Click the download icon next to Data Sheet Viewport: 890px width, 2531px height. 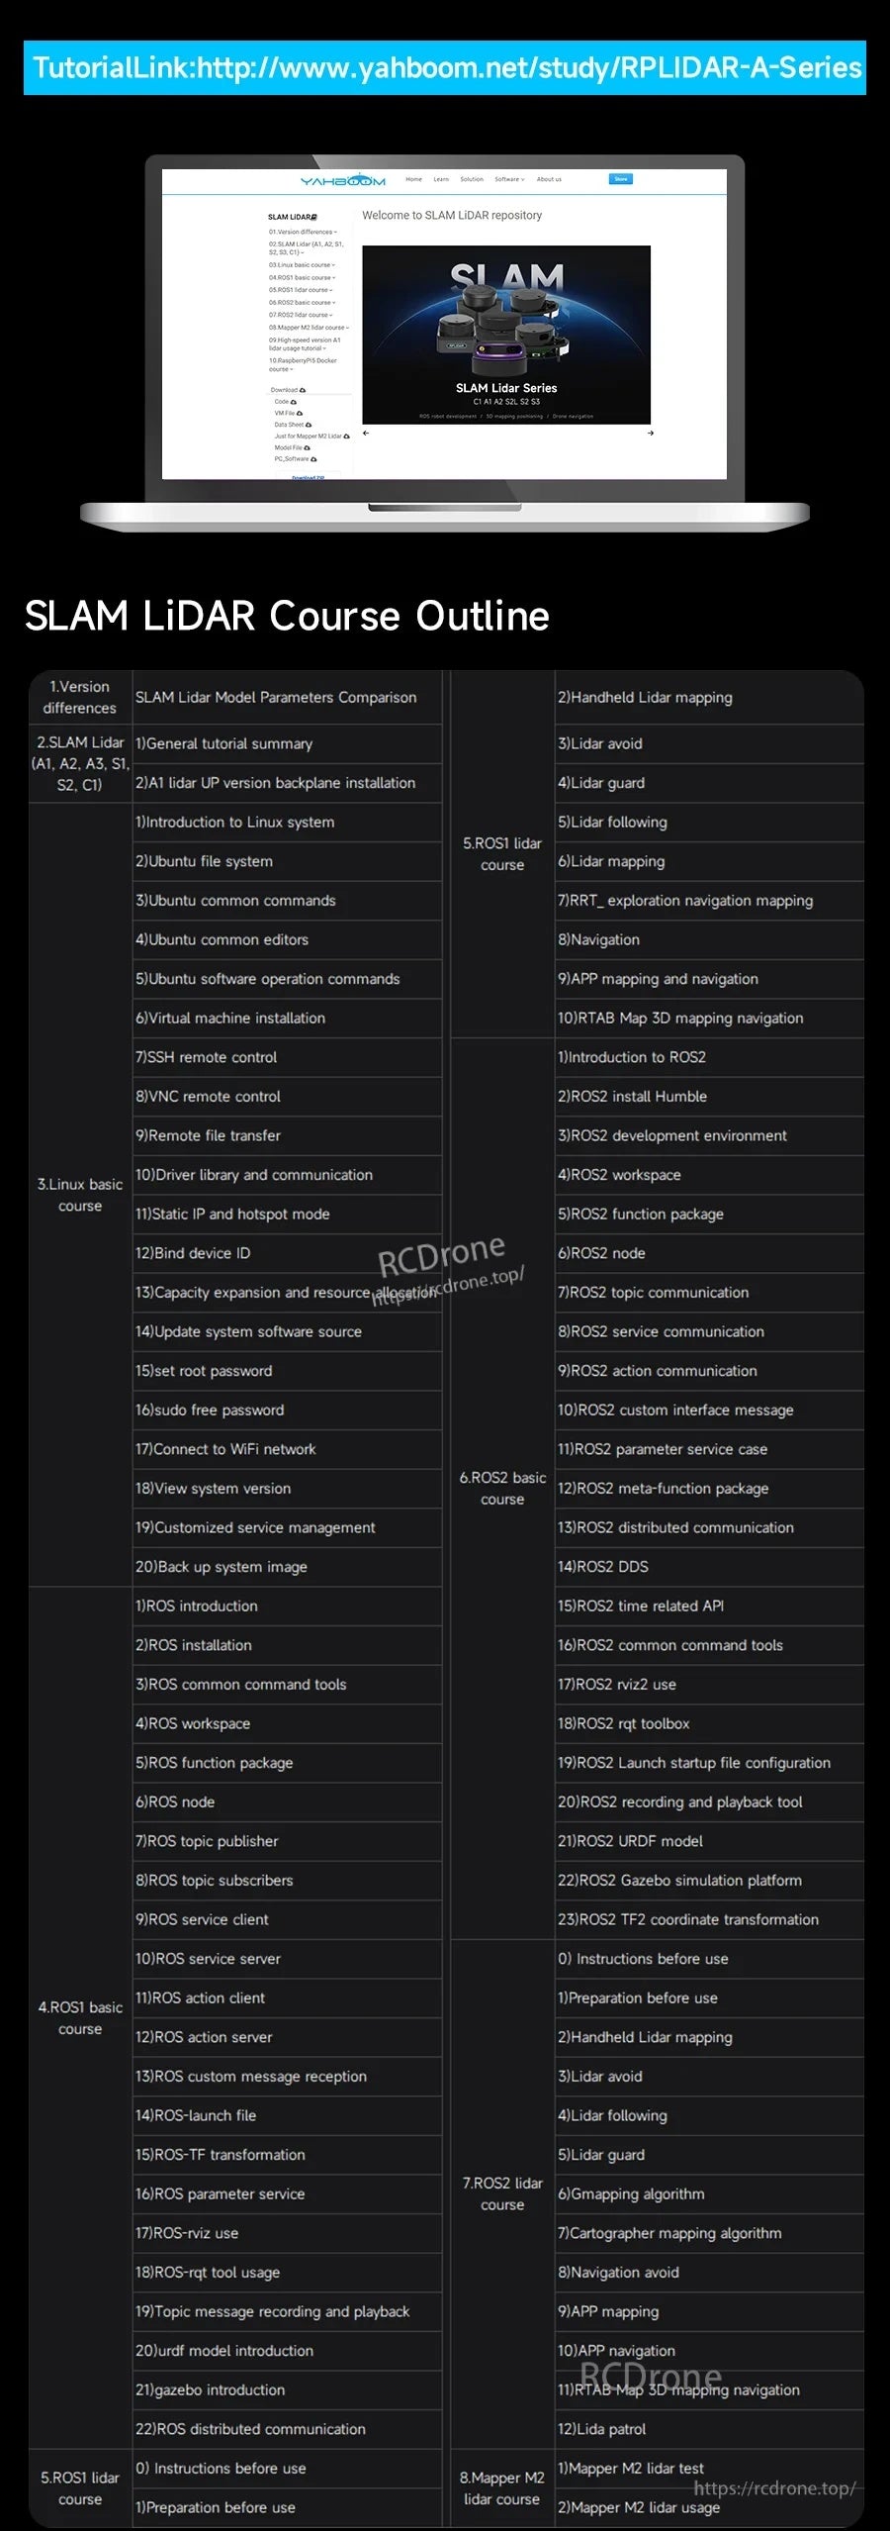coord(309,425)
